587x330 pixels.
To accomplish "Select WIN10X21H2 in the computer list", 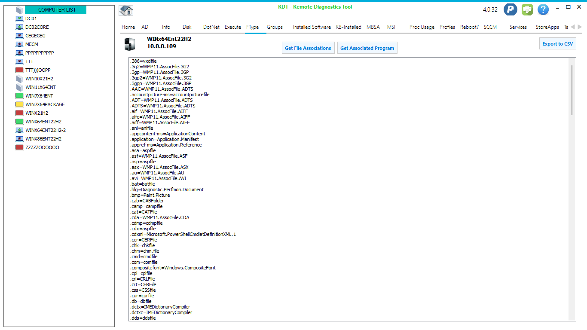I will point(40,79).
